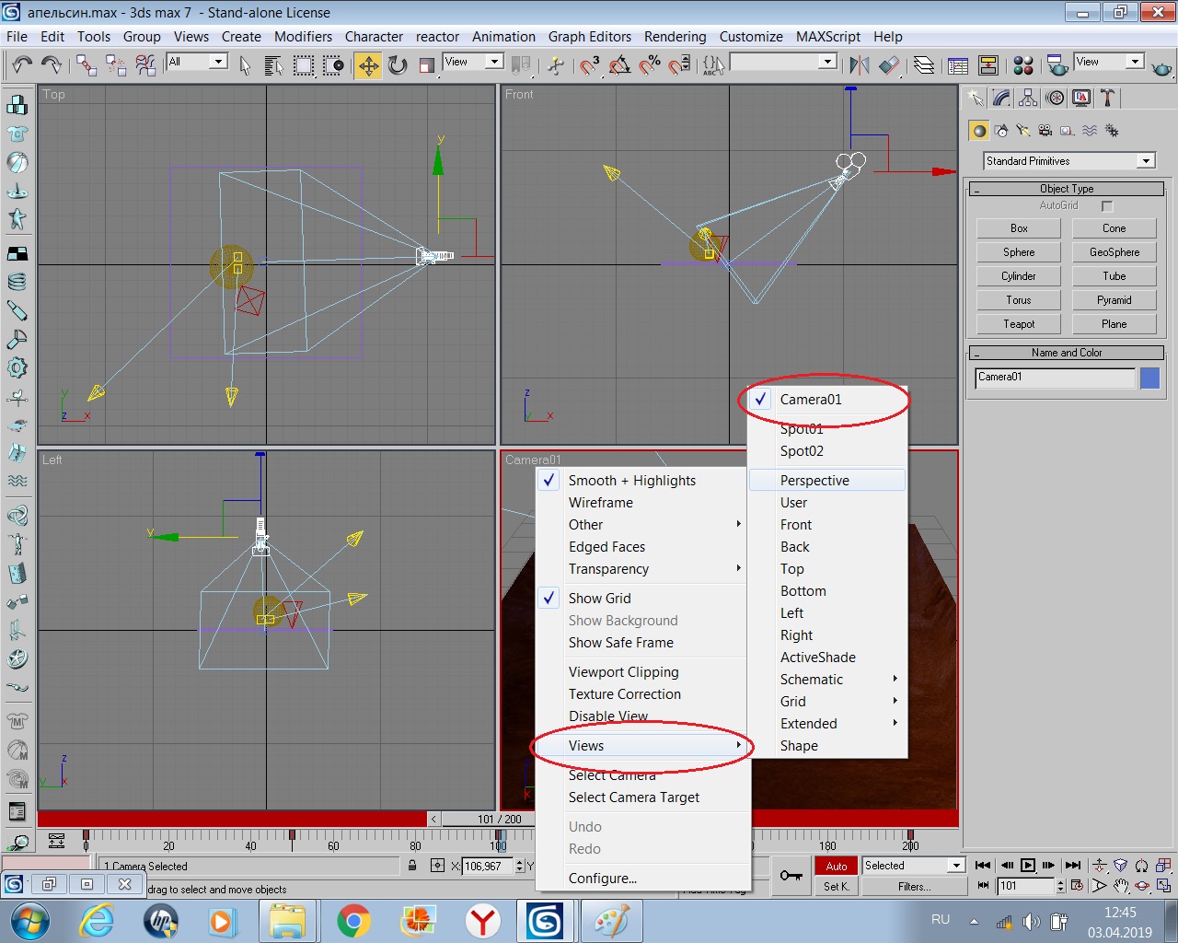Viewport: 1178px width, 943px height.
Task: Activate the Select and Scale tool
Action: click(426, 64)
